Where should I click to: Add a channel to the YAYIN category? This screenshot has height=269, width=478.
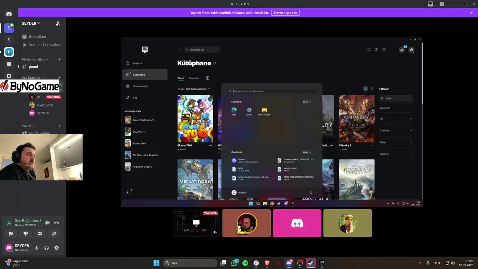click(59, 126)
